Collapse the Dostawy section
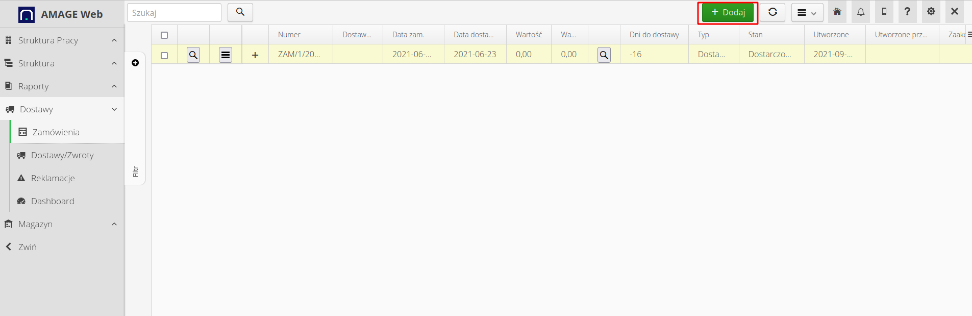Viewport: 972px width, 316px height. (x=61, y=109)
